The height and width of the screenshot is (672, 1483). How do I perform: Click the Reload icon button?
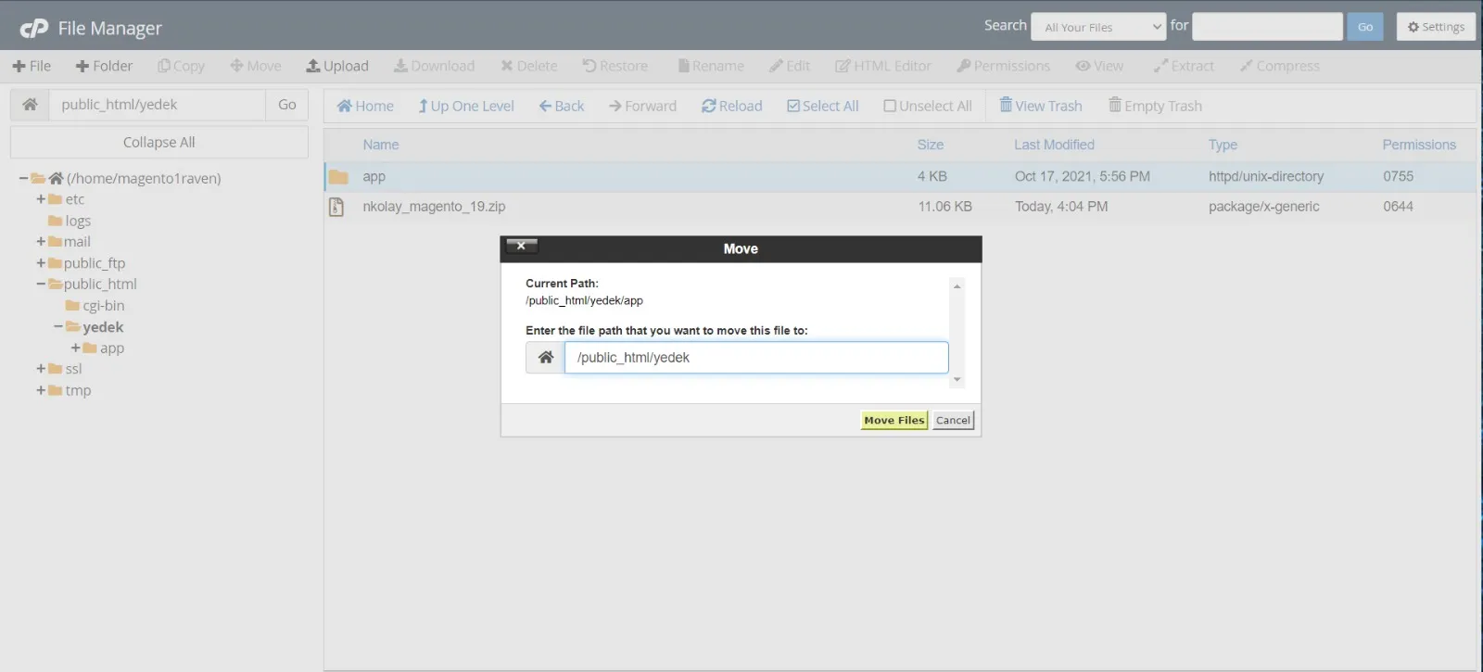pos(731,106)
